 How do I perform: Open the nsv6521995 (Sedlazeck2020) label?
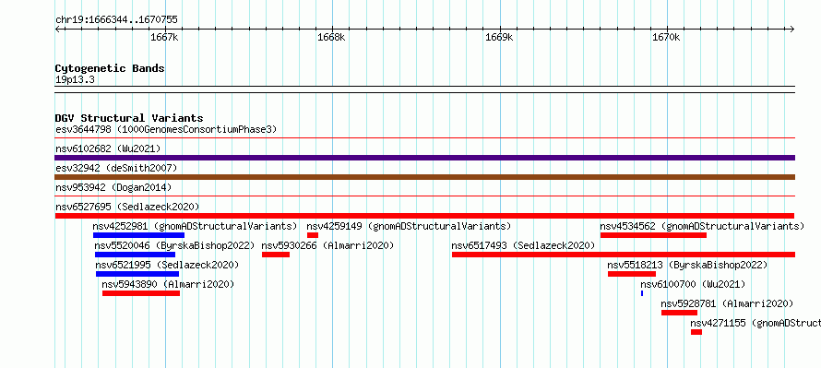(x=167, y=265)
